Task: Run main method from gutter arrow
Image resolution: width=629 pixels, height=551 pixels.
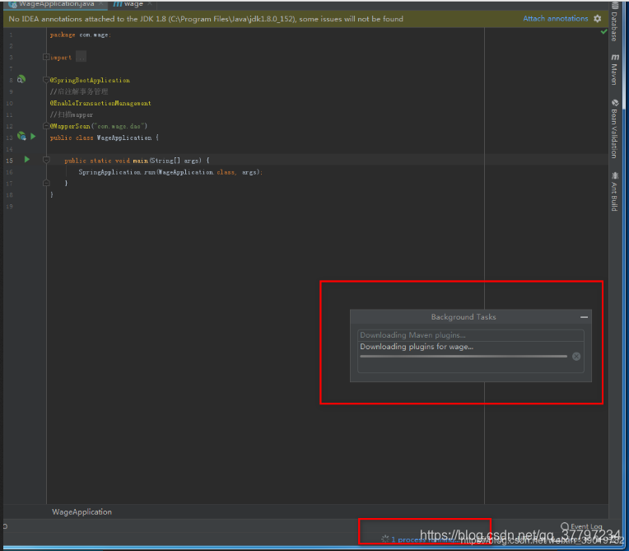Action: pyautogui.click(x=27, y=159)
